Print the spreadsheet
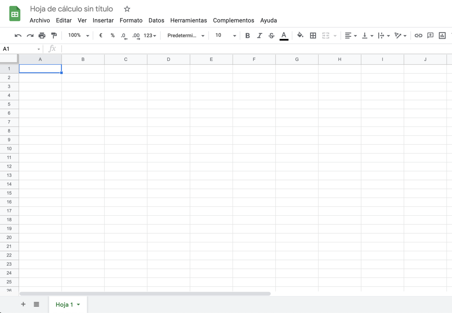 pos(42,35)
